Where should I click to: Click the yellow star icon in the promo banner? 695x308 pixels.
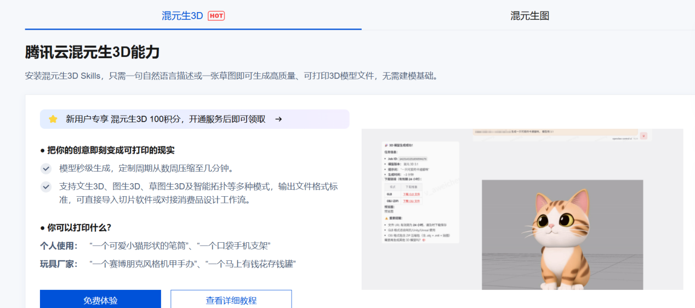click(53, 119)
